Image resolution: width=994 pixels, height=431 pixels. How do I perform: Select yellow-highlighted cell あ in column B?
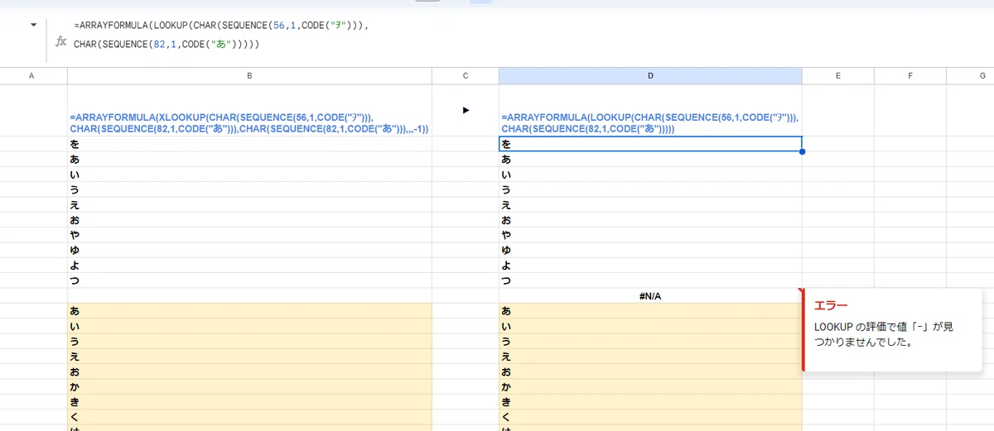[x=249, y=311]
